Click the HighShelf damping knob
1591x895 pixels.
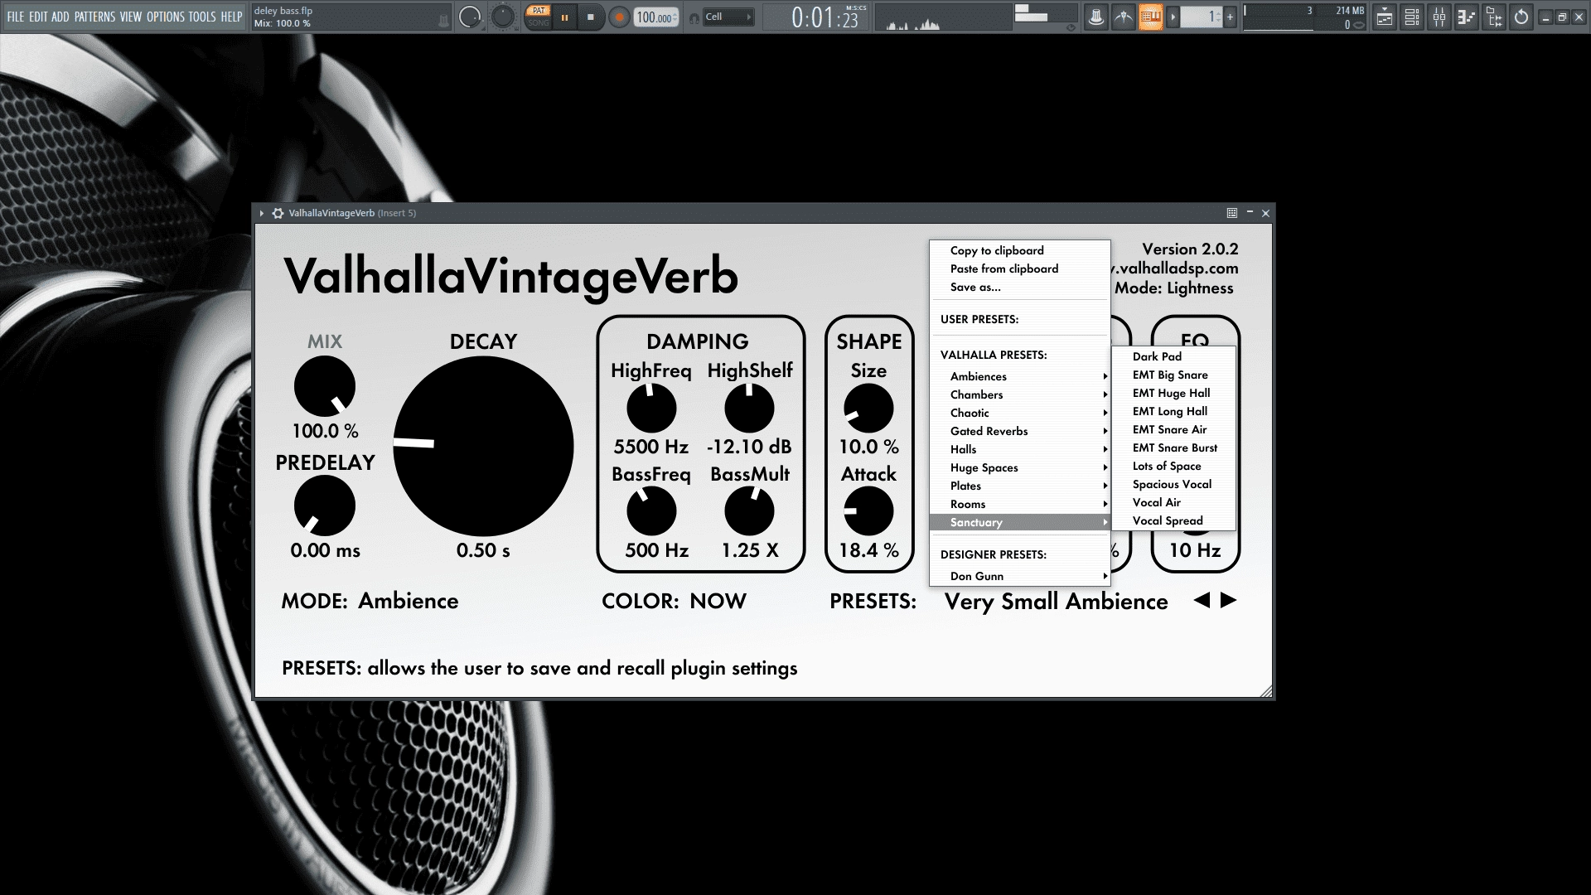click(749, 408)
